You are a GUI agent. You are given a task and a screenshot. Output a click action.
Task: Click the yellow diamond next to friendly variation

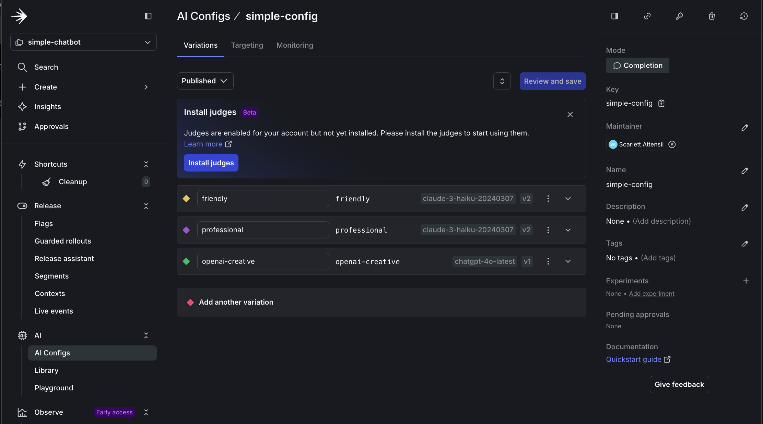[x=186, y=199]
